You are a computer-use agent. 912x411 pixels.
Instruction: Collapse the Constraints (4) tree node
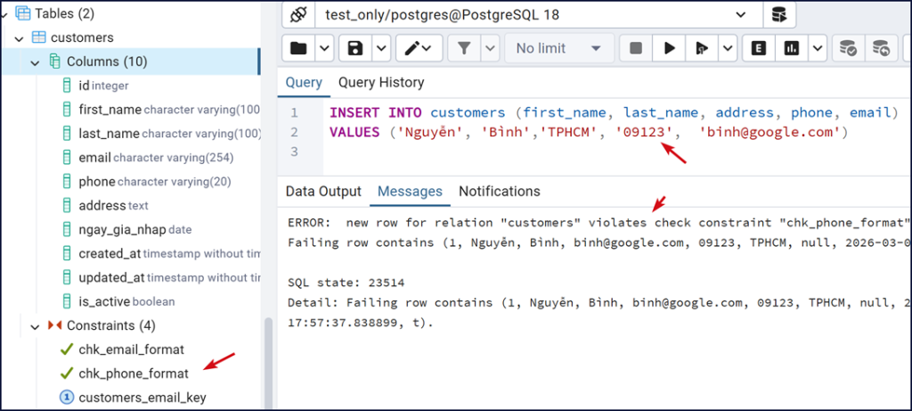coord(36,325)
